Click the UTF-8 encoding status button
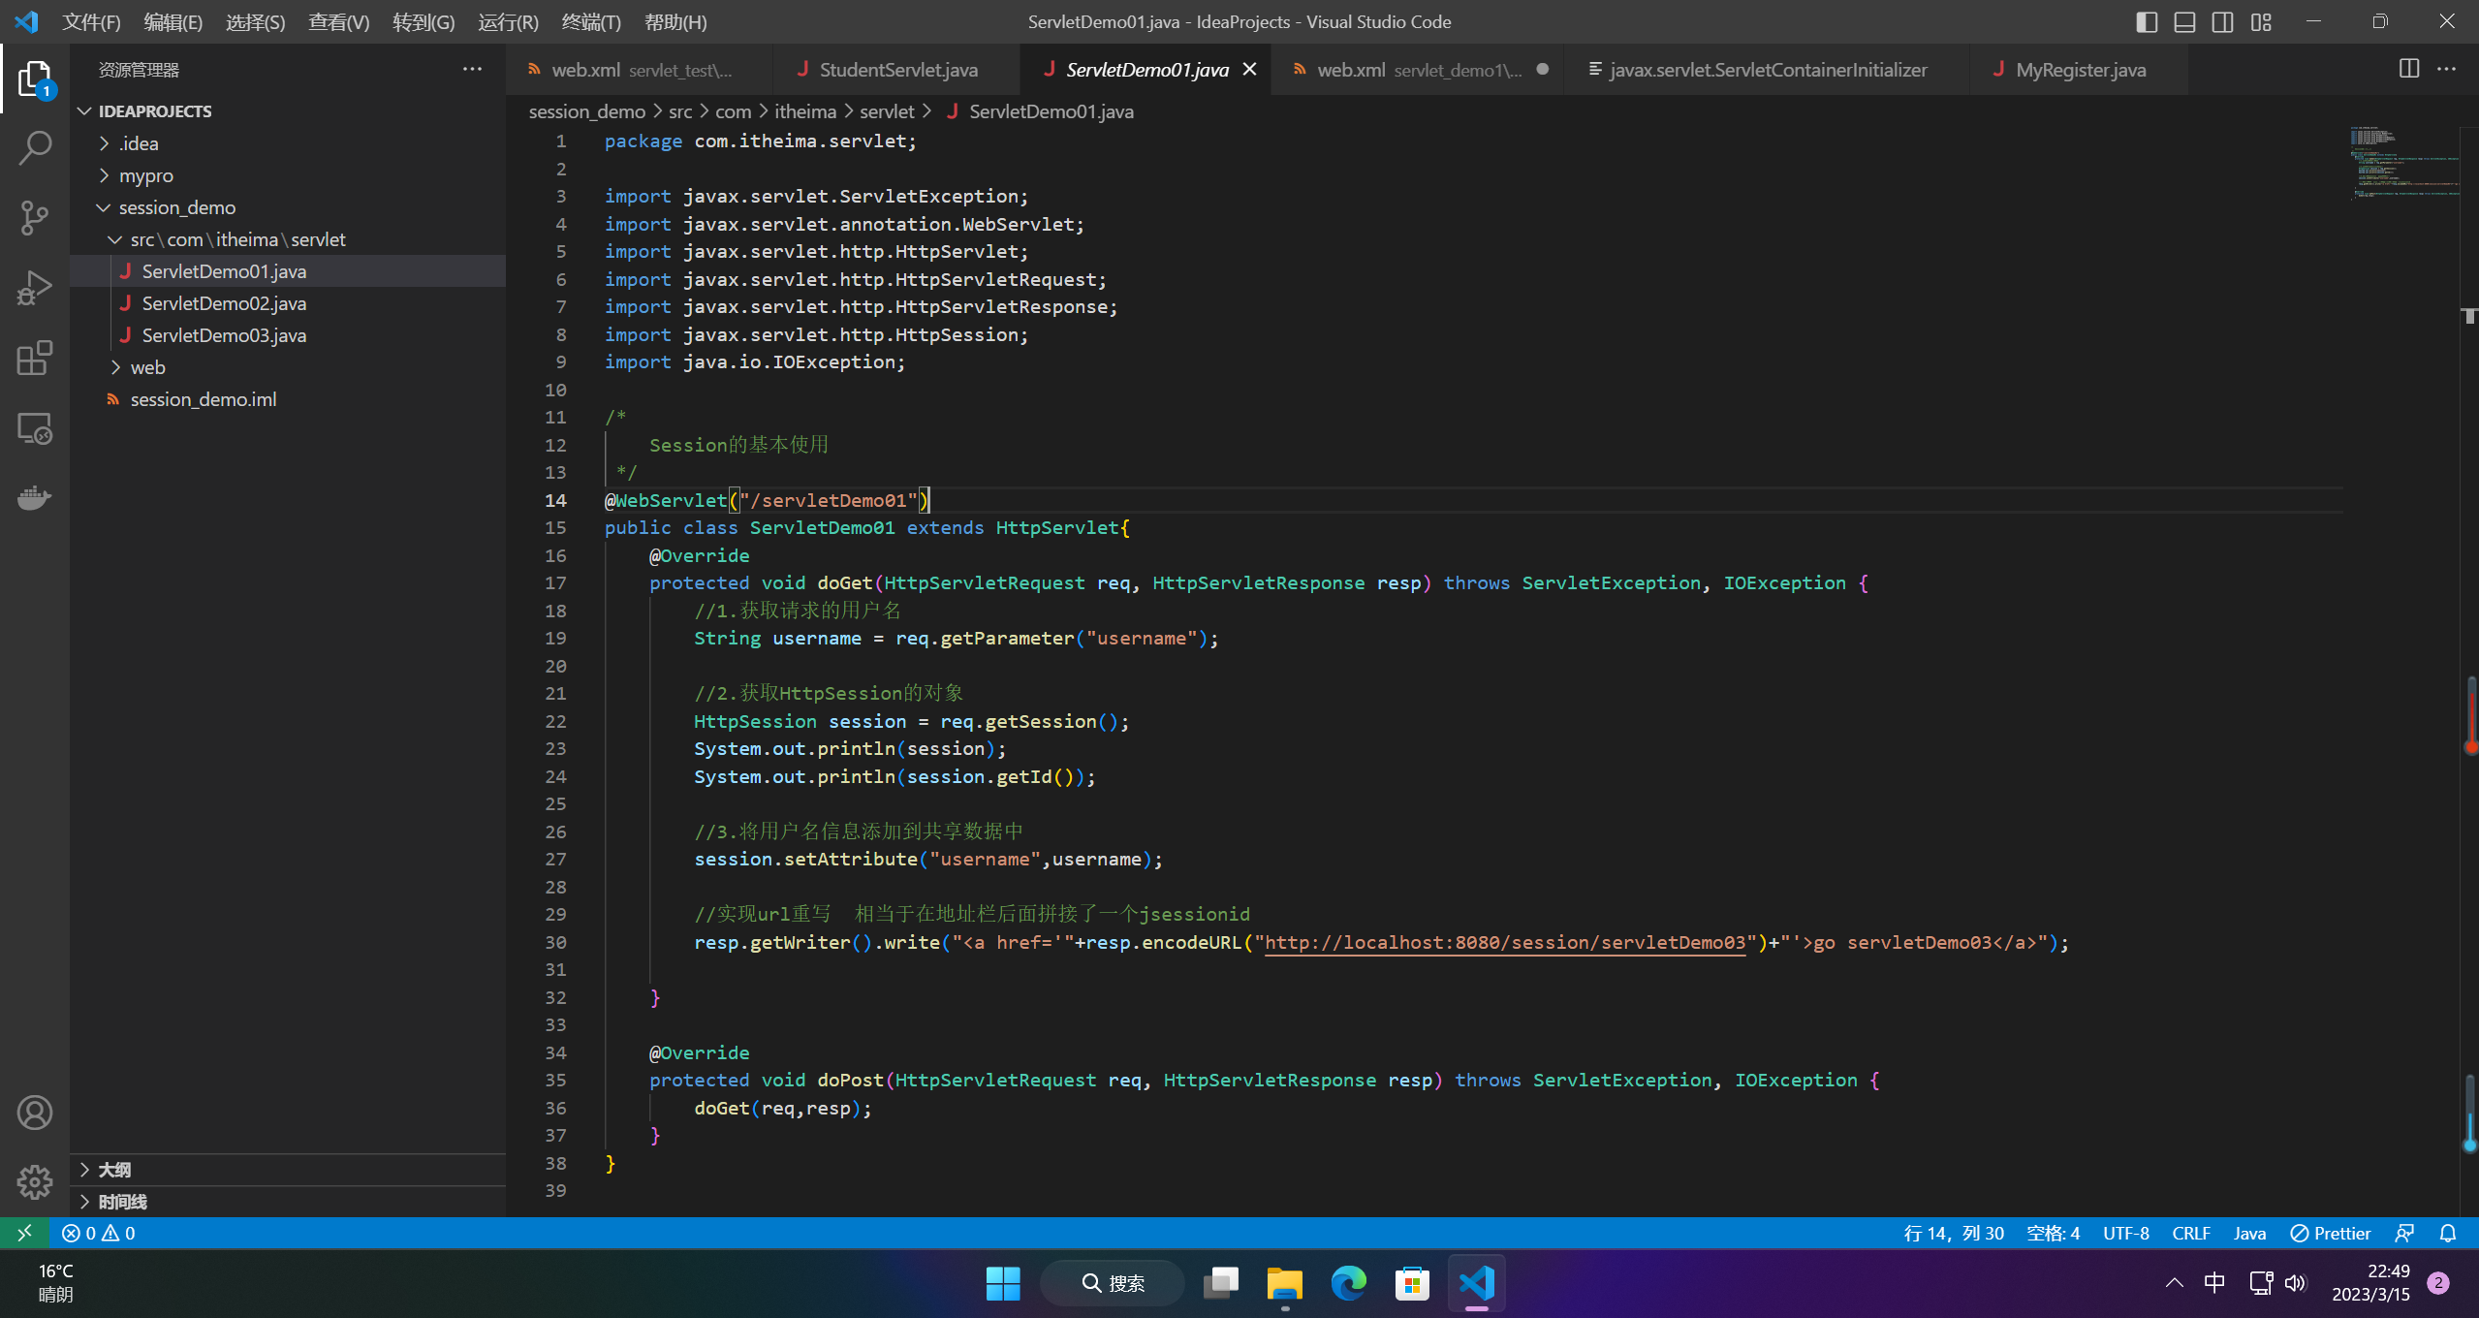Screen dimensions: 2479x1318 click(x=2125, y=1233)
